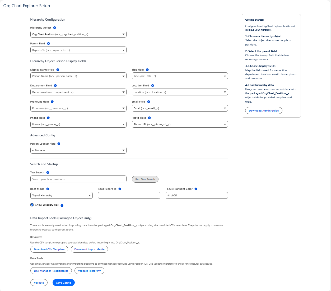331x291 pixels.
Task: Click info icon beside Location Field
Action: coord(152,86)
